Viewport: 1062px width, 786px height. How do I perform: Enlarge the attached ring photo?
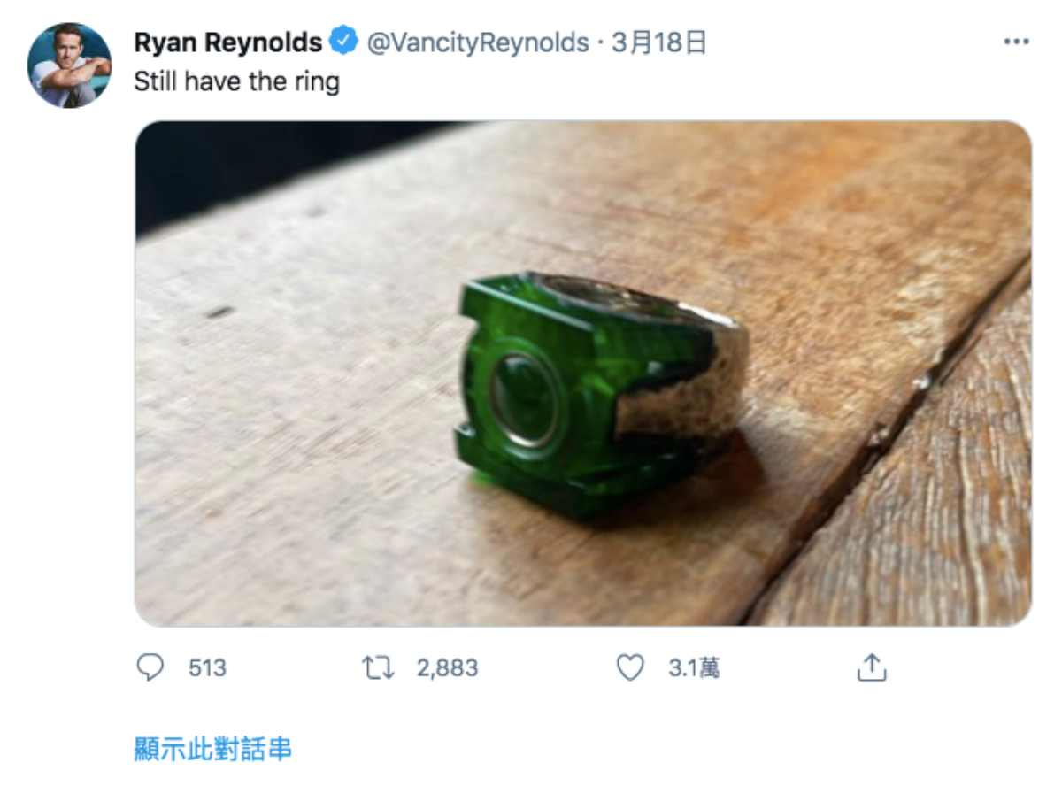coord(583,374)
